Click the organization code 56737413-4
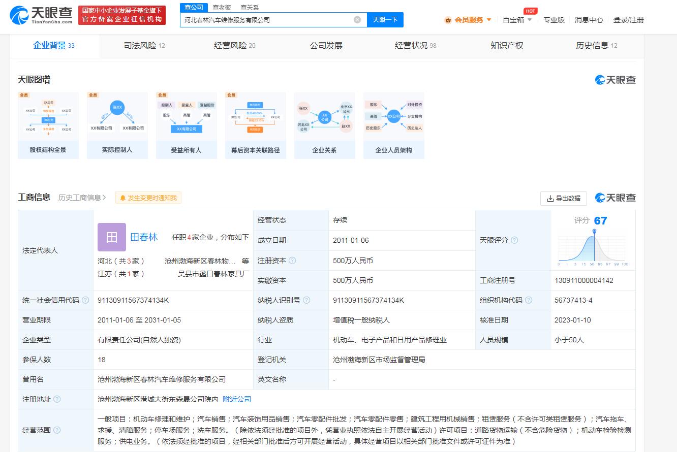Viewport: 677px width, 452px height. point(573,300)
